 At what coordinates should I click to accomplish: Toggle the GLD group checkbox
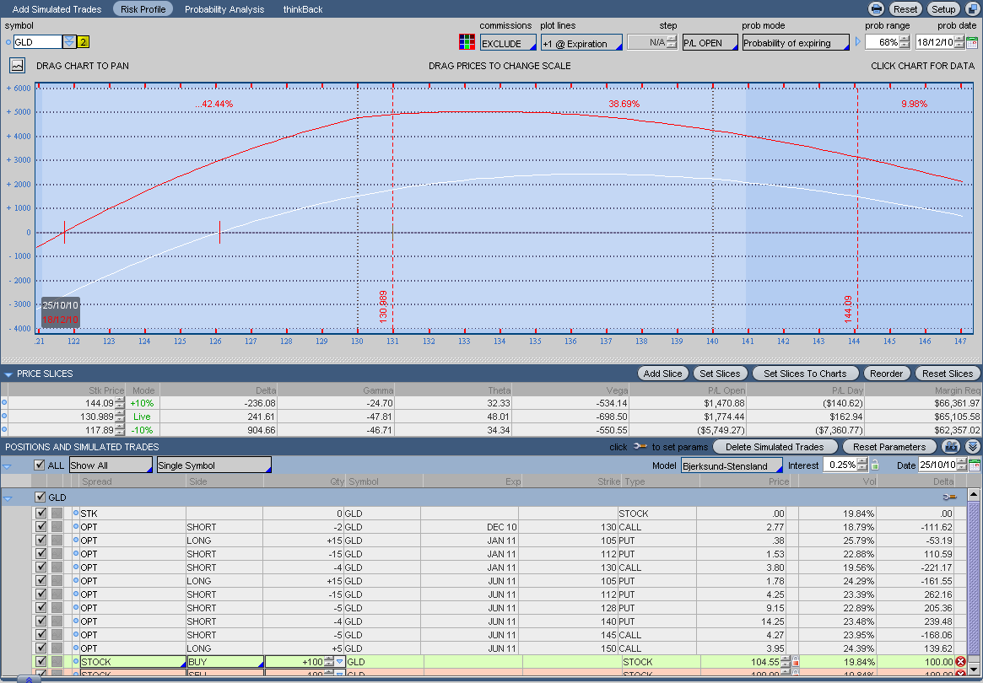tap(40, 497)
